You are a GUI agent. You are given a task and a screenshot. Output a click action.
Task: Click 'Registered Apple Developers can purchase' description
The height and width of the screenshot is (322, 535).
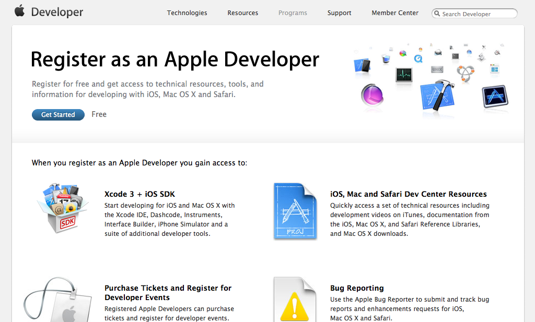[x=169, y=313]
